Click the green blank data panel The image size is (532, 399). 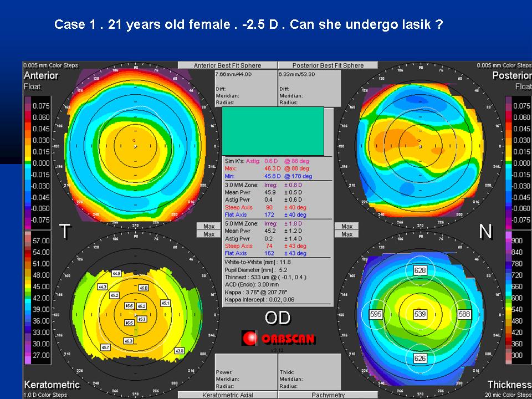[x=272, y=131]
